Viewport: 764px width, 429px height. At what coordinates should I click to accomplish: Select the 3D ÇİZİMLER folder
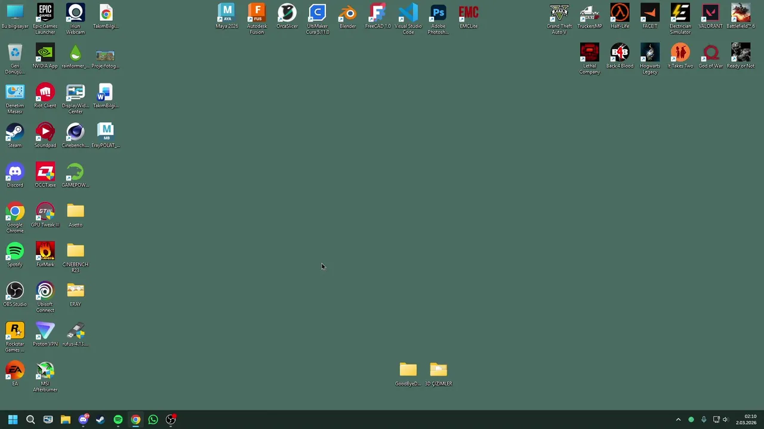[438, 374]
